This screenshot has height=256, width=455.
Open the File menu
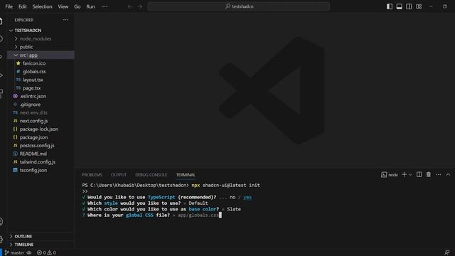click(9, 6)
